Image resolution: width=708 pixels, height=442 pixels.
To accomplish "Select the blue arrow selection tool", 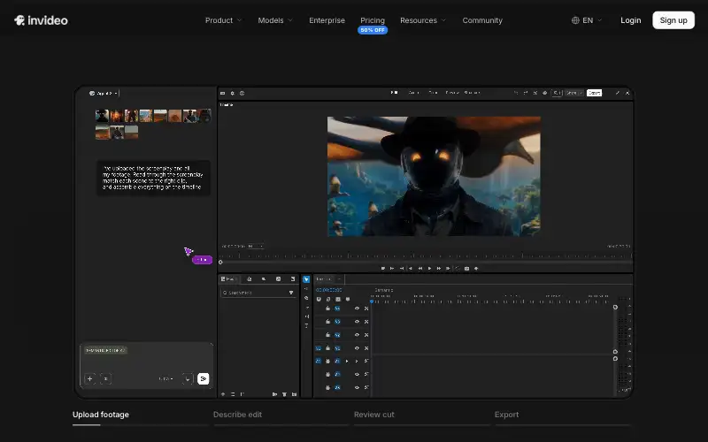I will pos(306,279).
